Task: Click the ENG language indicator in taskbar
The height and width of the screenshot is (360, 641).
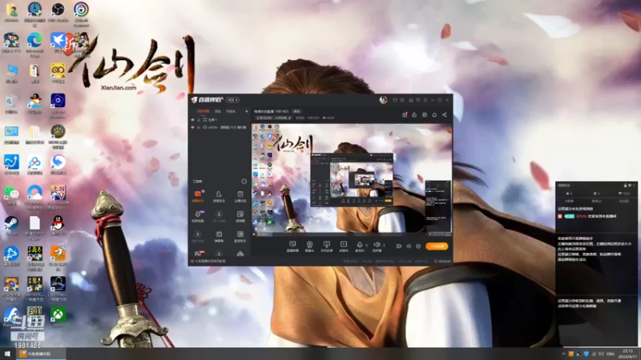Action: click(611, 354)
